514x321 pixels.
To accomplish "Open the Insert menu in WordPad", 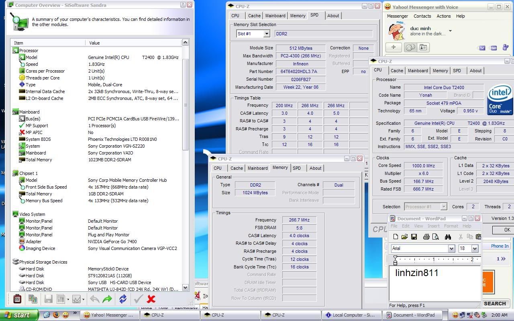I will pos(434,226).
